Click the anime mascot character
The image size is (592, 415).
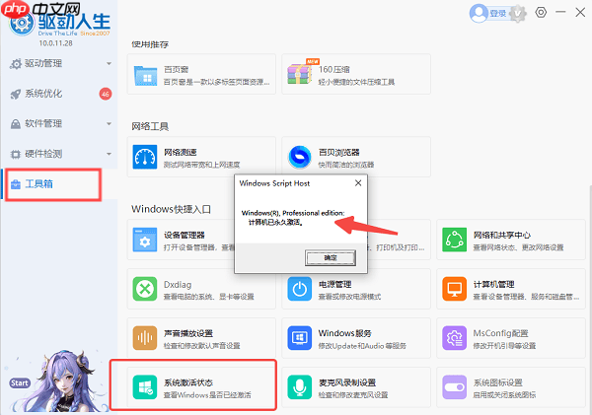(64, 381)
